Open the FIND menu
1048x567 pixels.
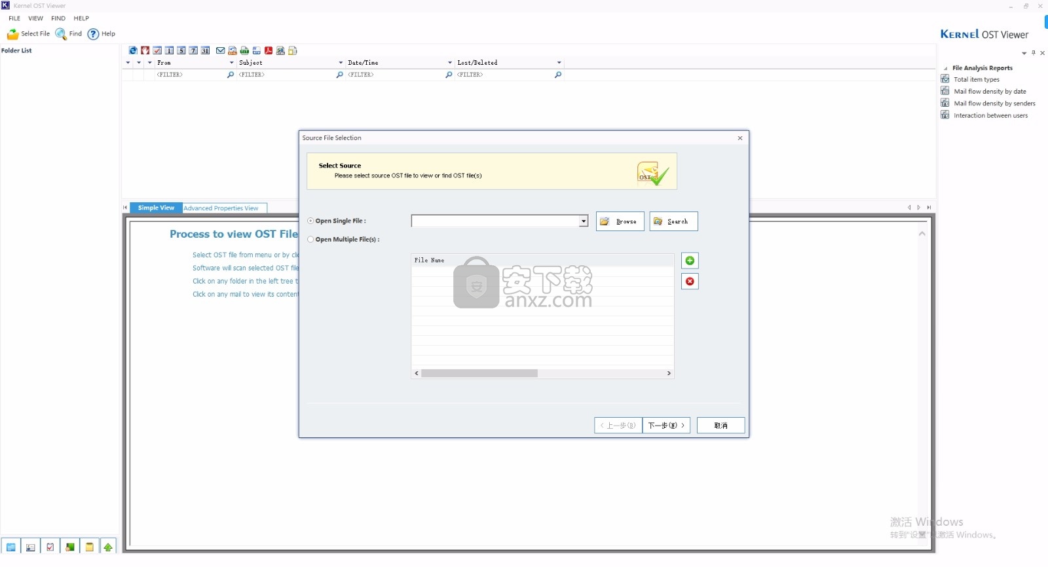[x=58, y=18]
